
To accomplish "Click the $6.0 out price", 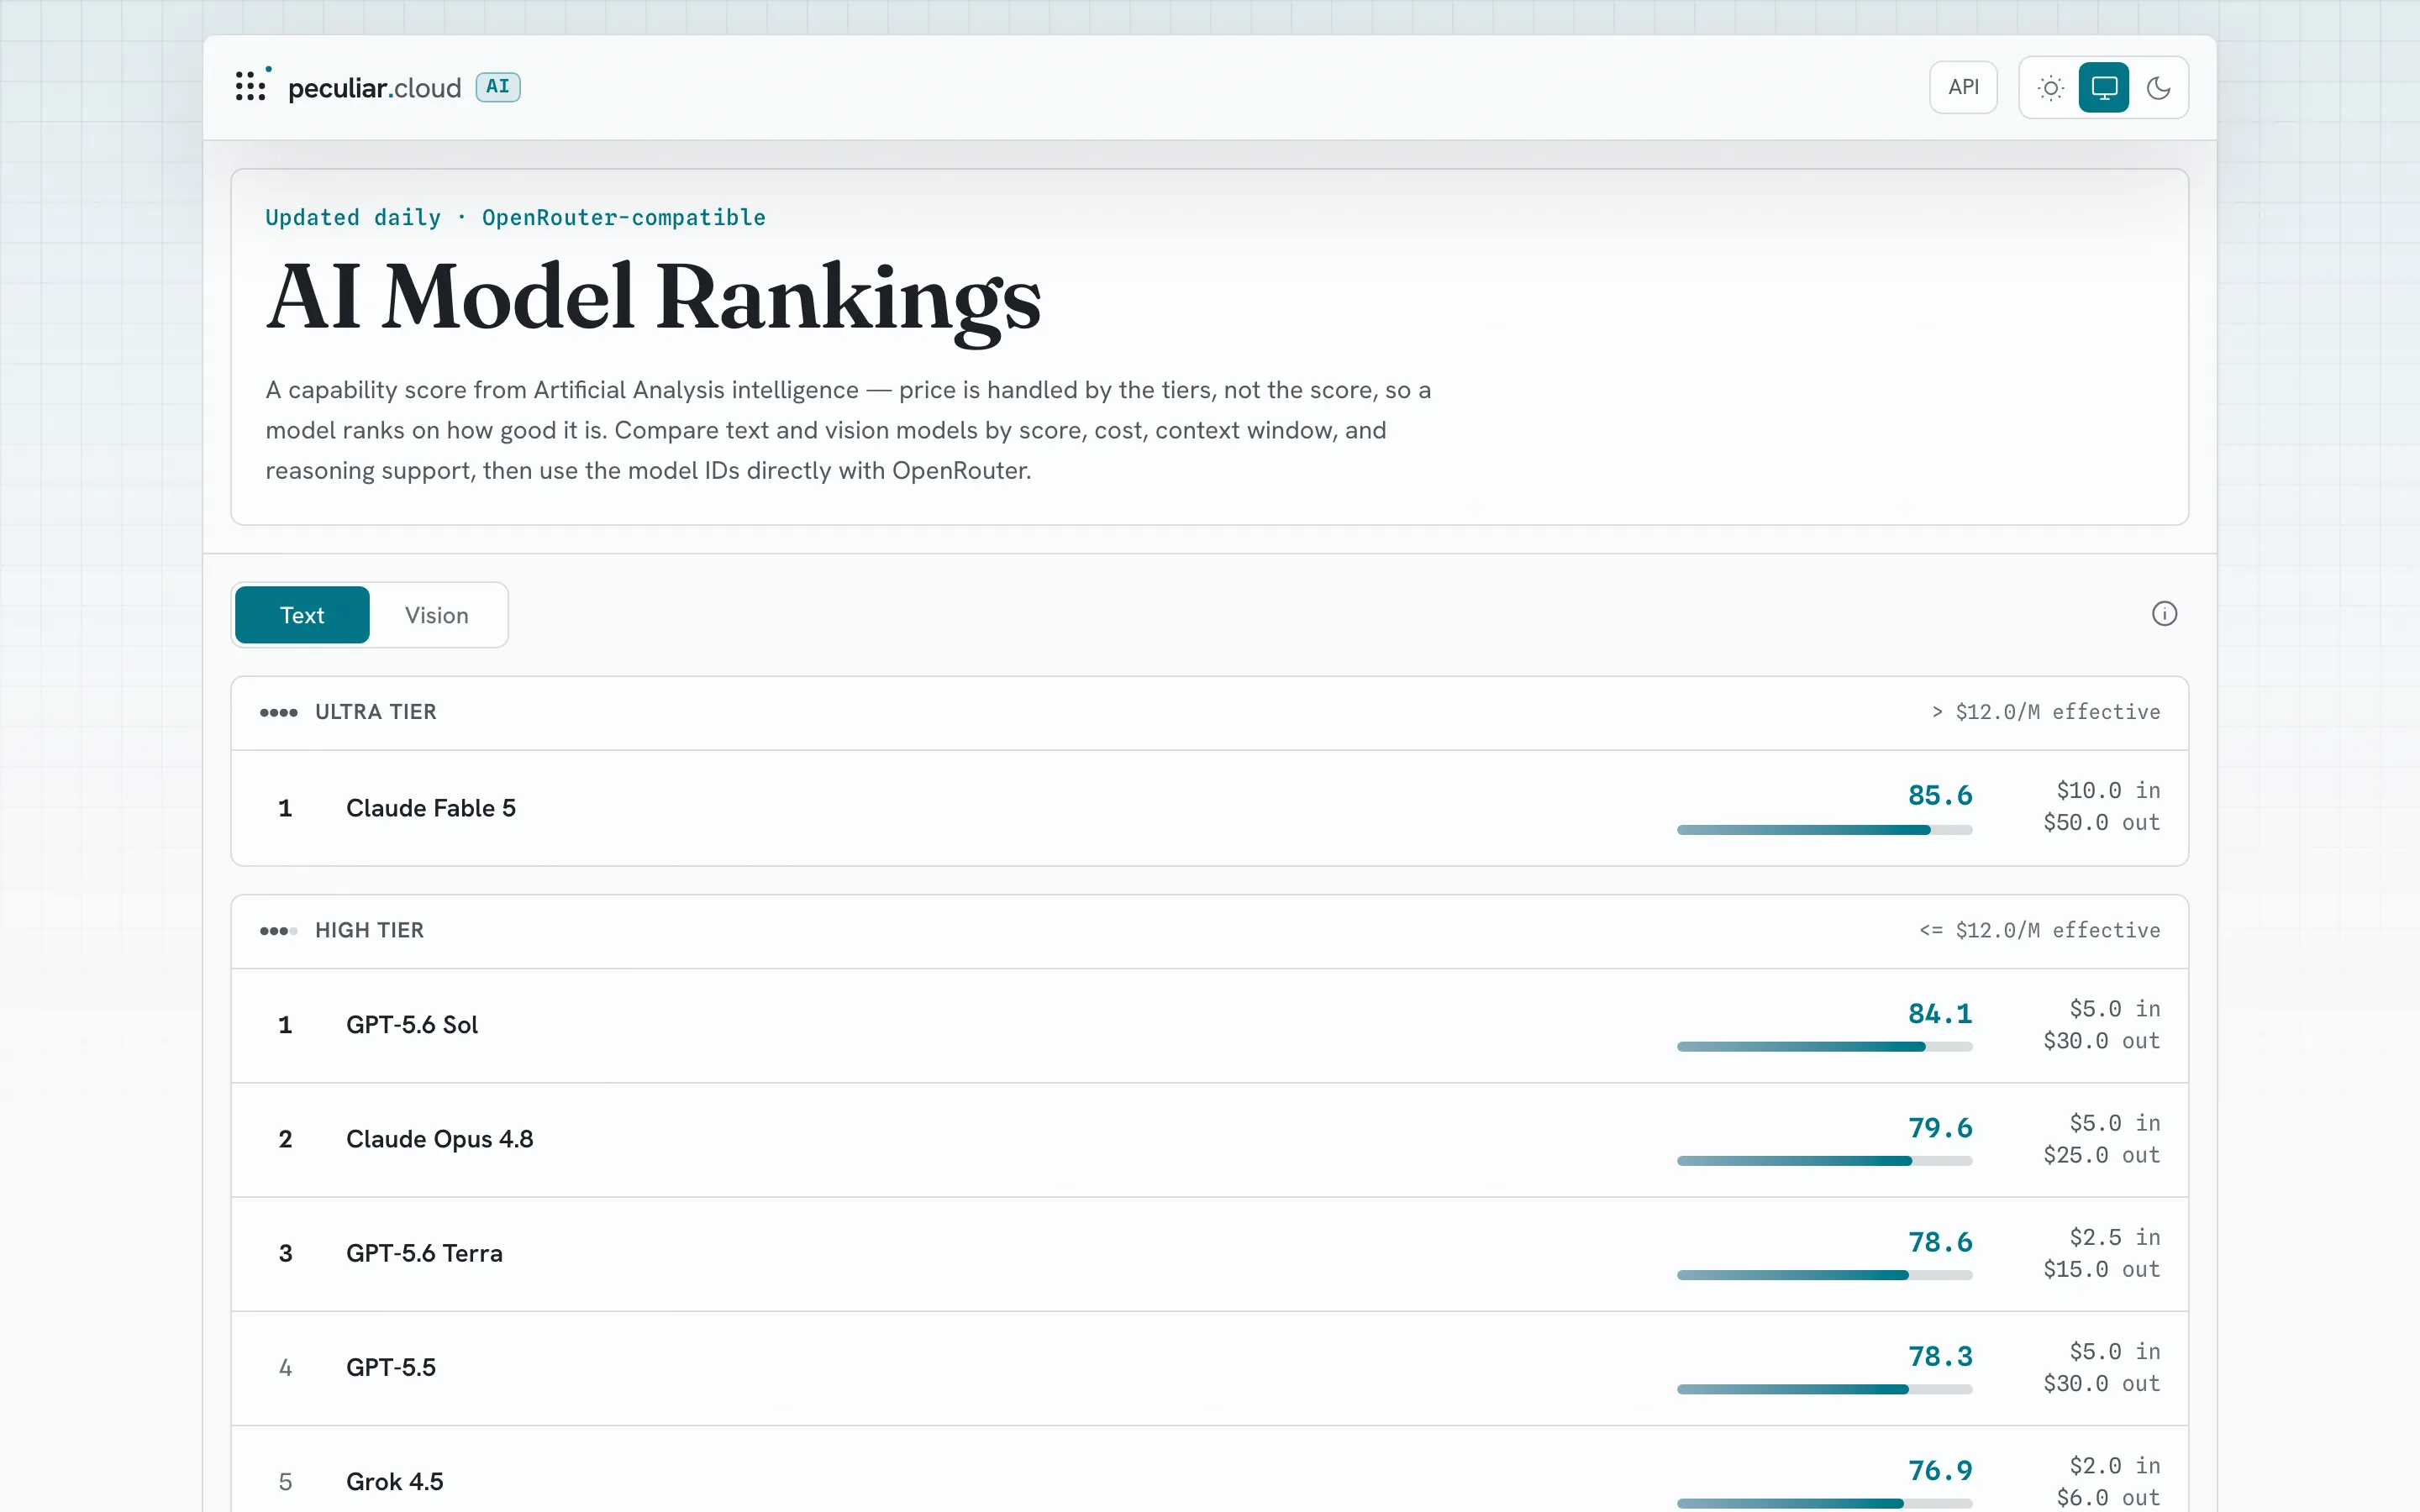I will pyautogui.click(x=2108, y=1498).
